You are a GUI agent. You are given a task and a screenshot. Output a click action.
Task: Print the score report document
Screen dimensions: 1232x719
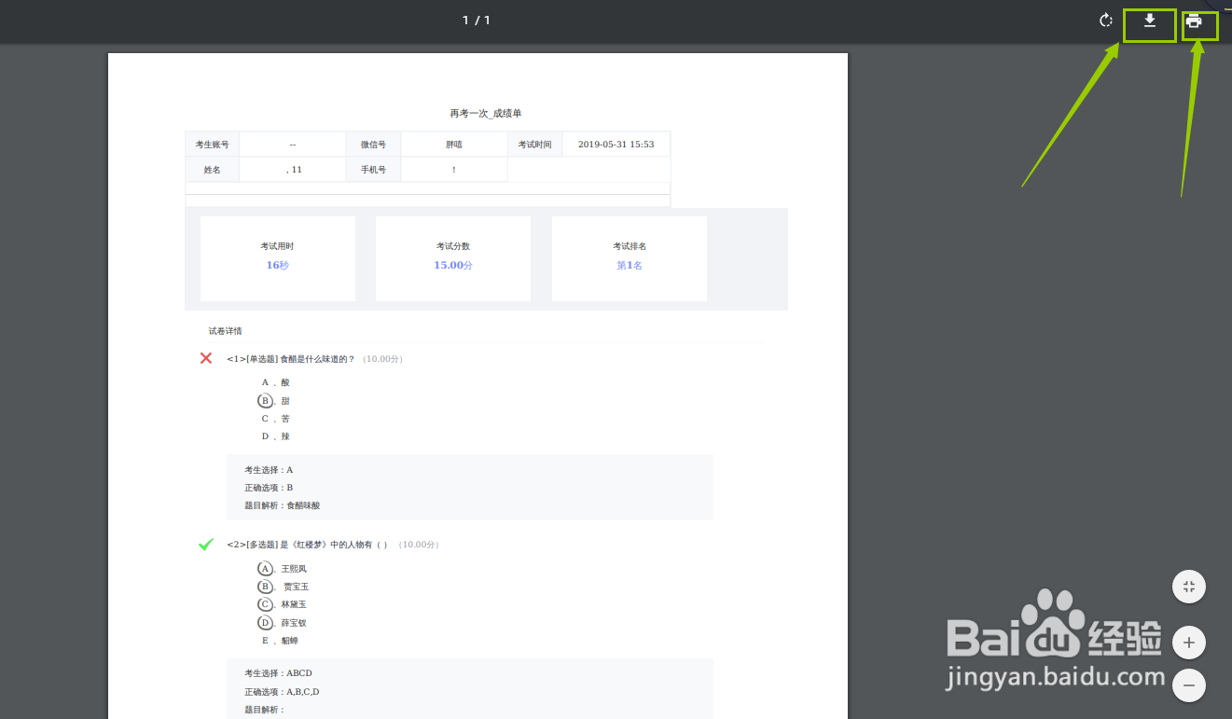click(x=1194, y=21)
